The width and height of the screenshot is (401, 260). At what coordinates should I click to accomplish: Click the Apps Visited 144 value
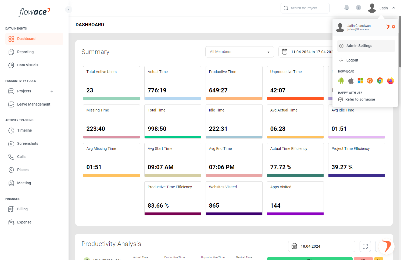pos(275,206)
